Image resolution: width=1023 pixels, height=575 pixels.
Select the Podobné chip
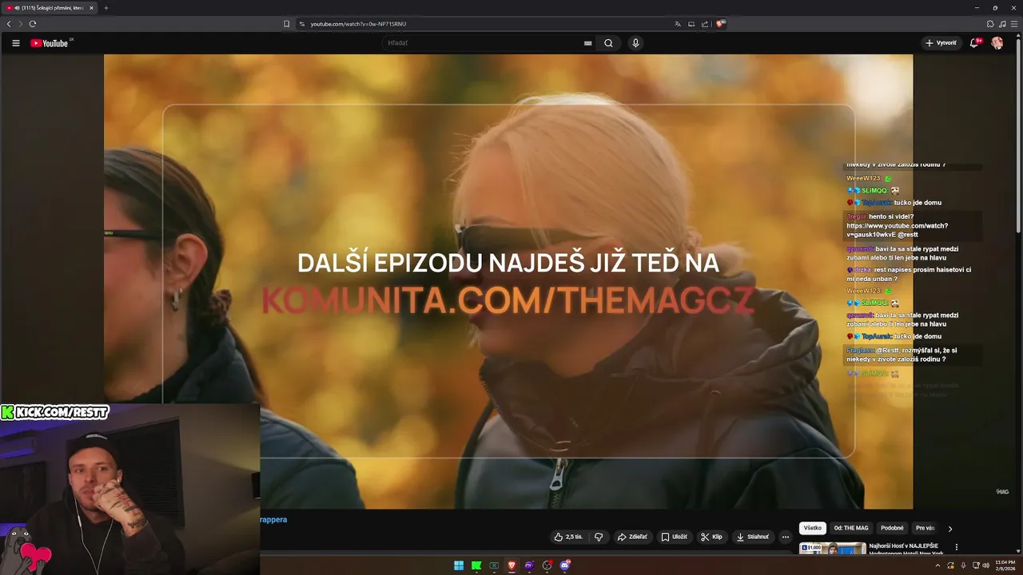pyautogui.click(x=892, y=528)
